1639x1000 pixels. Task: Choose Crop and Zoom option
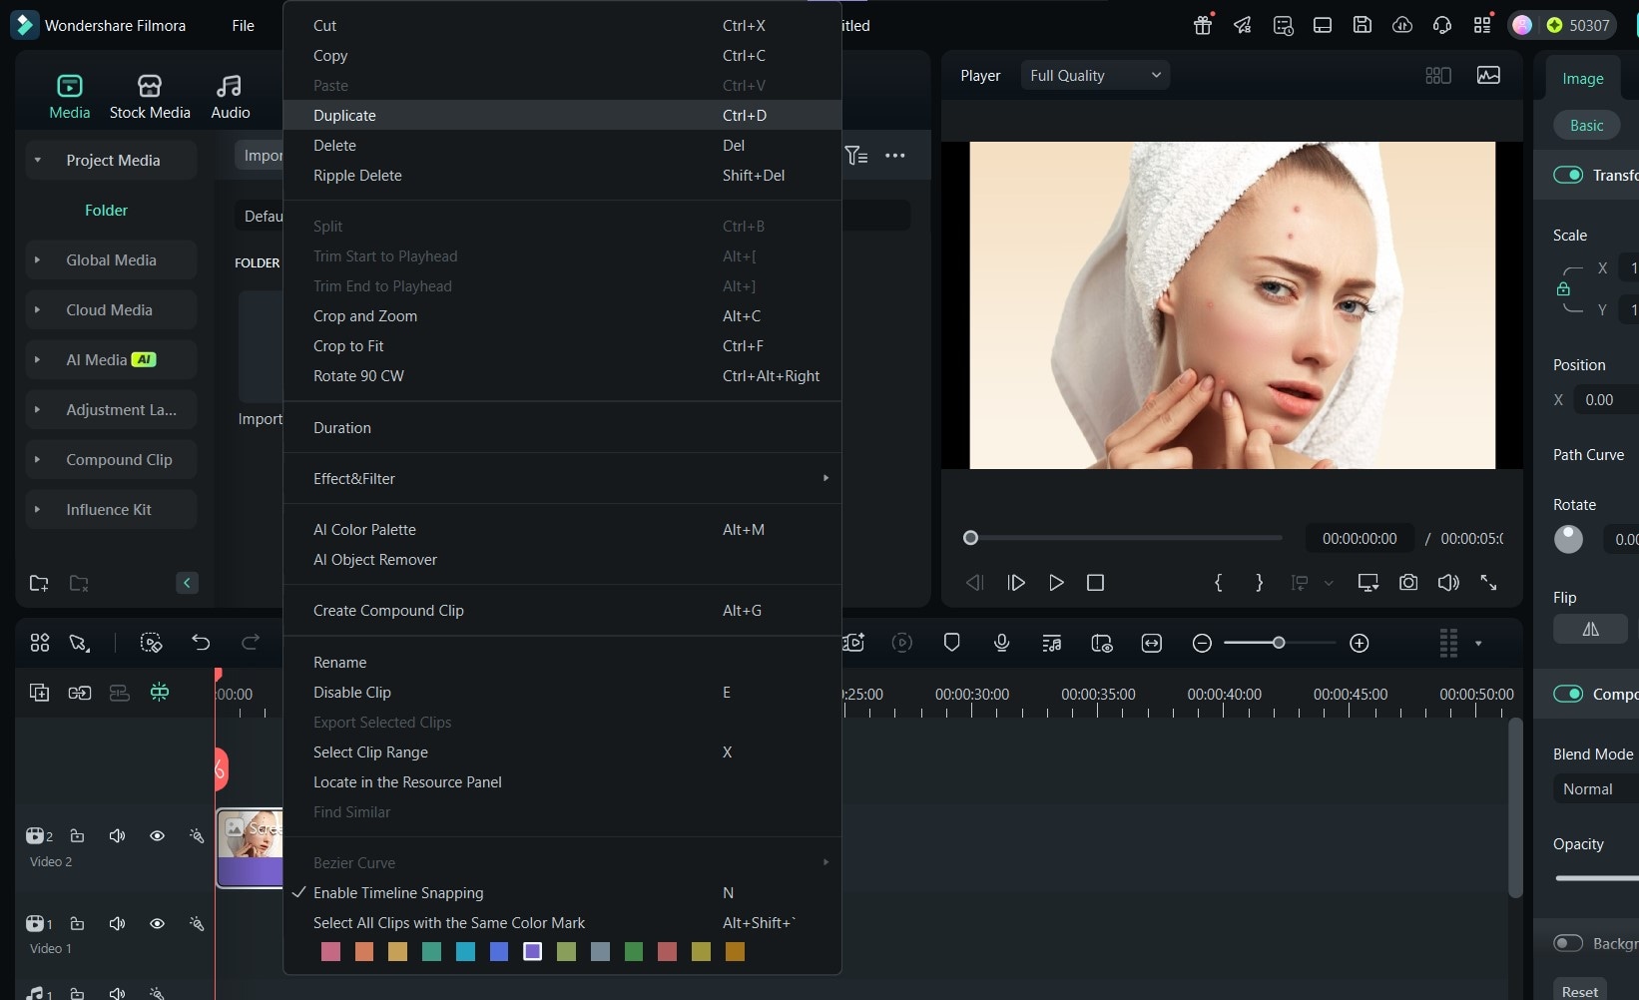562,315
